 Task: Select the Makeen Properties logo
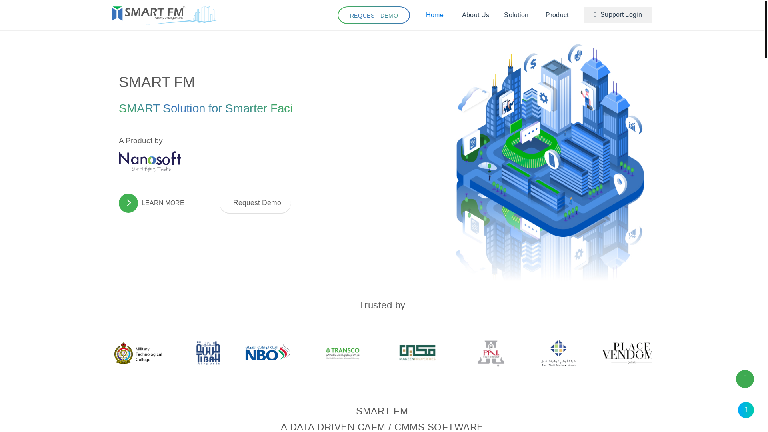click(417, 353)
